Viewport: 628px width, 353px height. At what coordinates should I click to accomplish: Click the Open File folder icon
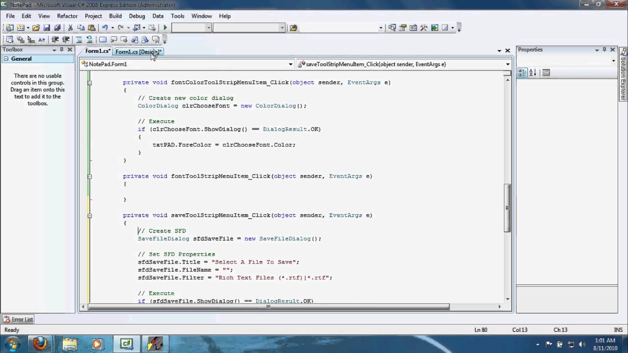(x=36, y=28)
